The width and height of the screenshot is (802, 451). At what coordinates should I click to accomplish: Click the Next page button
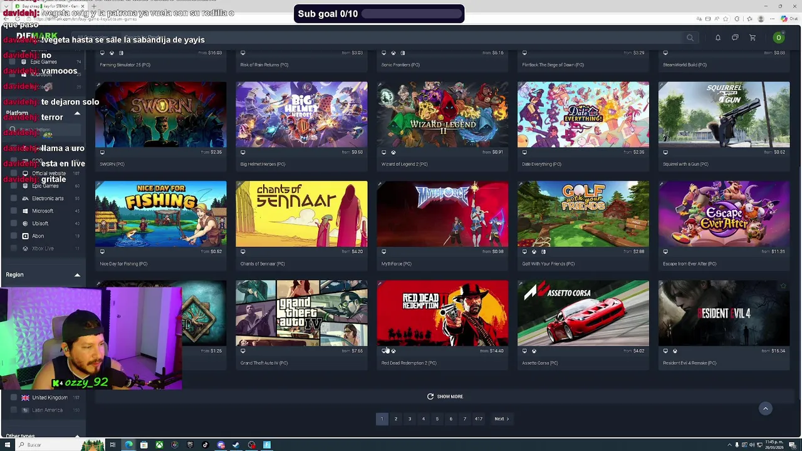coord(501,419)
